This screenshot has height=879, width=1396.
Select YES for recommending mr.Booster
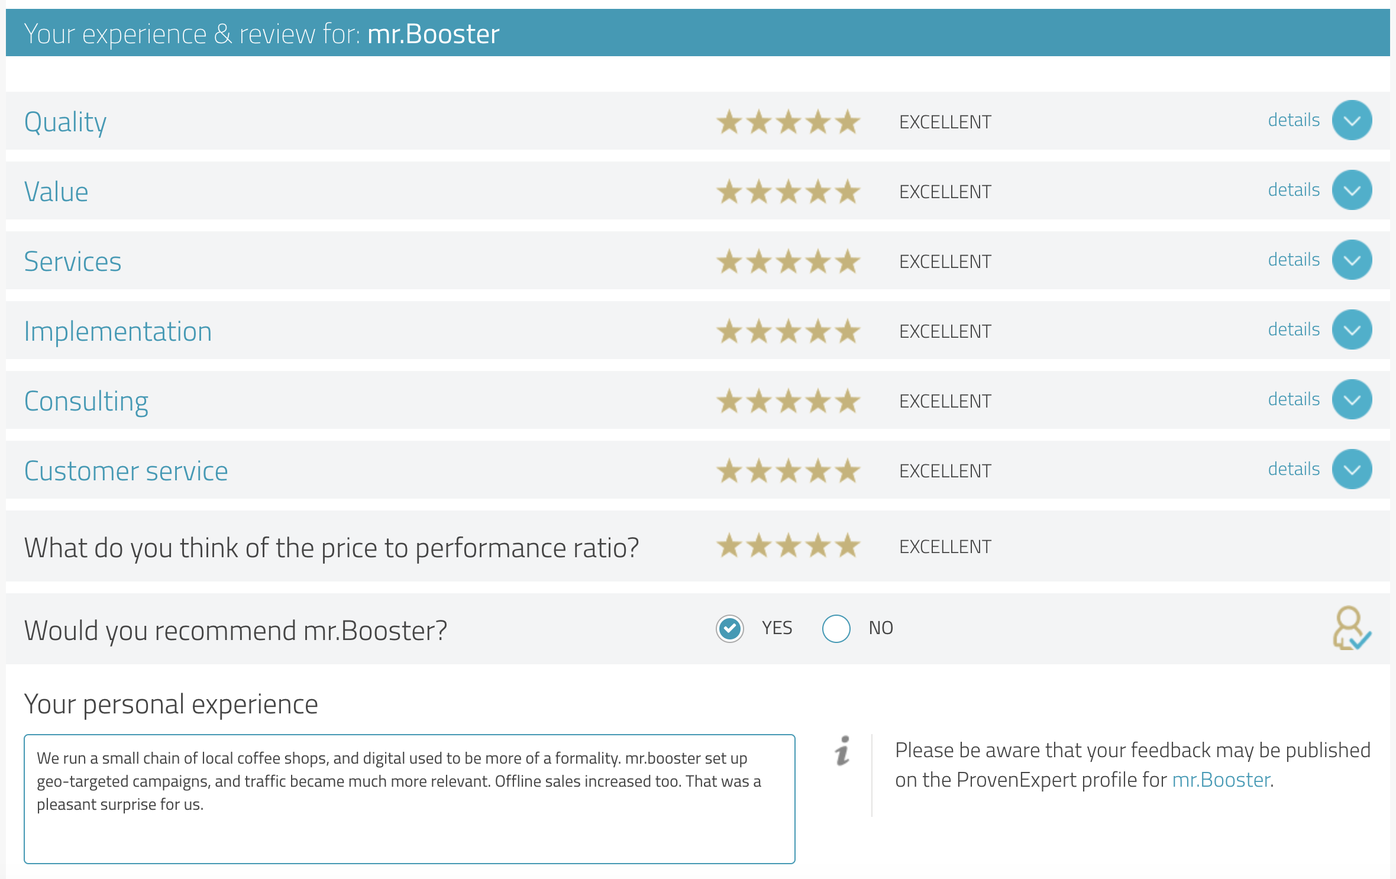coord(730,628)
